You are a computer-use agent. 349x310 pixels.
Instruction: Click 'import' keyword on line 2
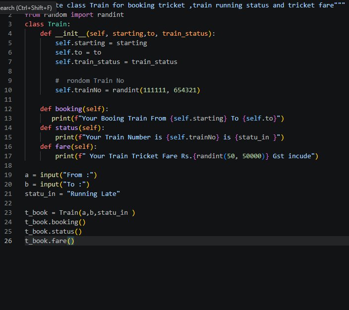pyautogui.click(x=82, y=15)
